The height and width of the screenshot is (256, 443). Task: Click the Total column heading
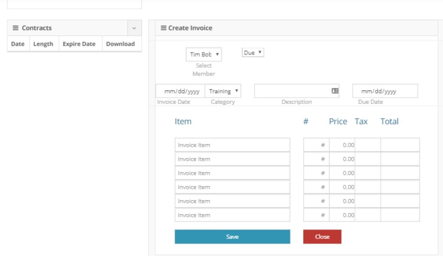[x=389, y=121]
